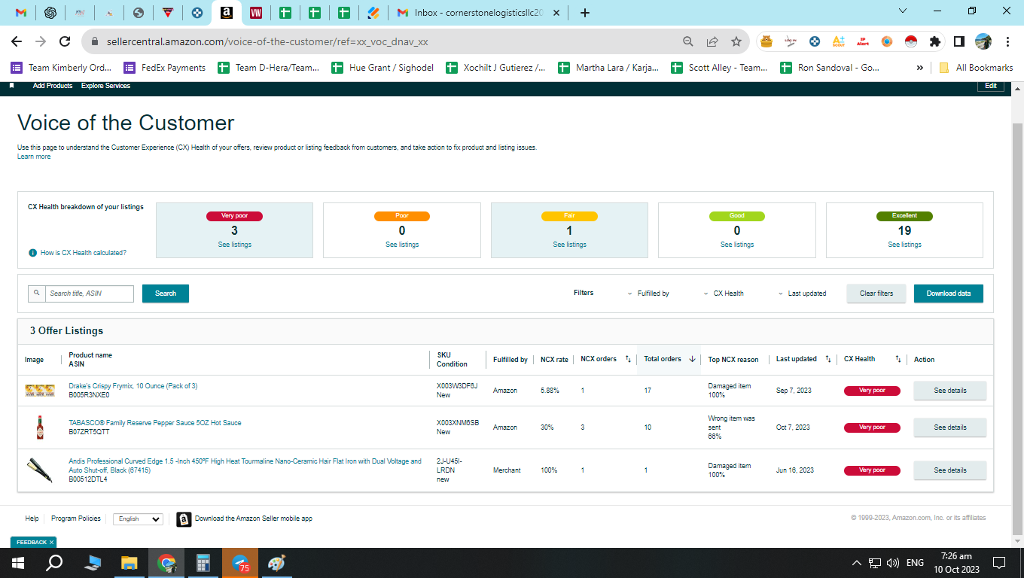Open the orange circle extension icon
The height and width of the screenshot is (578, 1024).
[x=887, y=41]
